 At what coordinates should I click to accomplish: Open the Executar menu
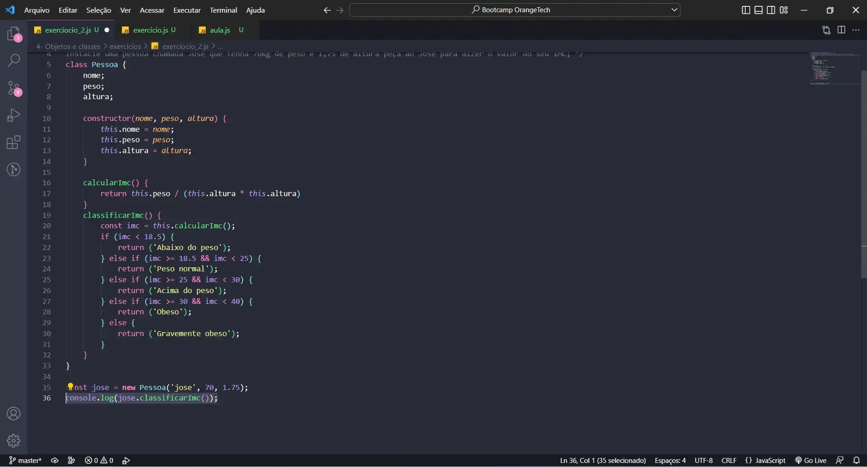(x=187, y=10)
